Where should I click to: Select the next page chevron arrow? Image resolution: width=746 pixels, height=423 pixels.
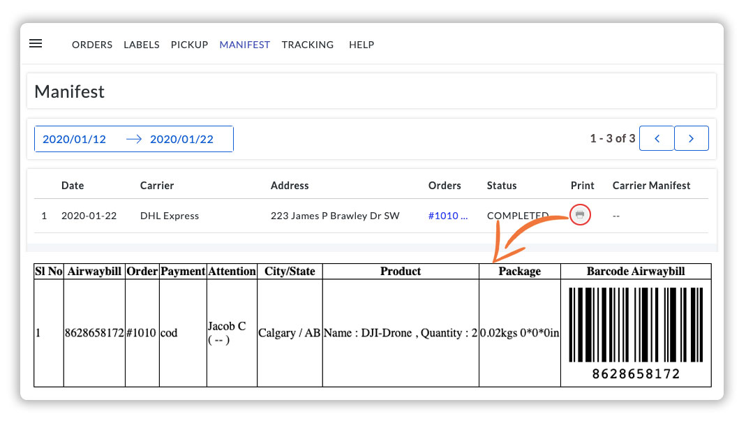[x=692, y=138]
